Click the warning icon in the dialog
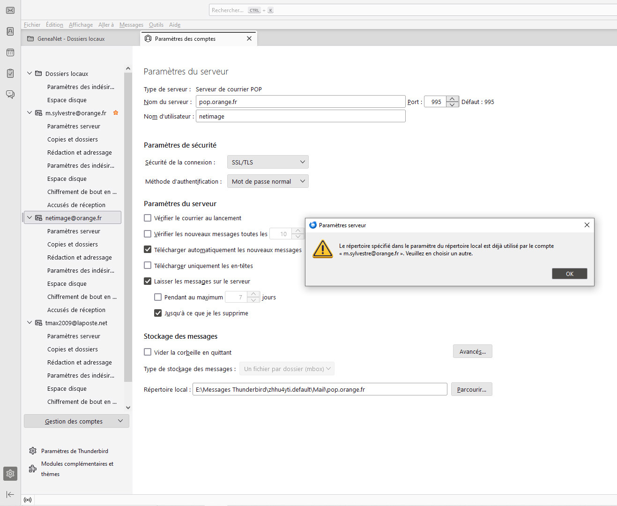617x506 pixels. [x=323, y=249]
